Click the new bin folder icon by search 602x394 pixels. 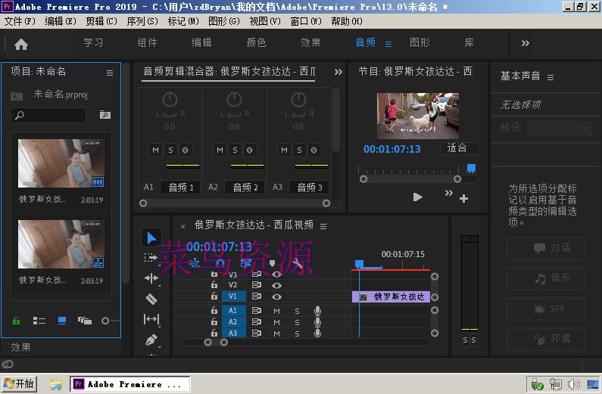point(104,115)
